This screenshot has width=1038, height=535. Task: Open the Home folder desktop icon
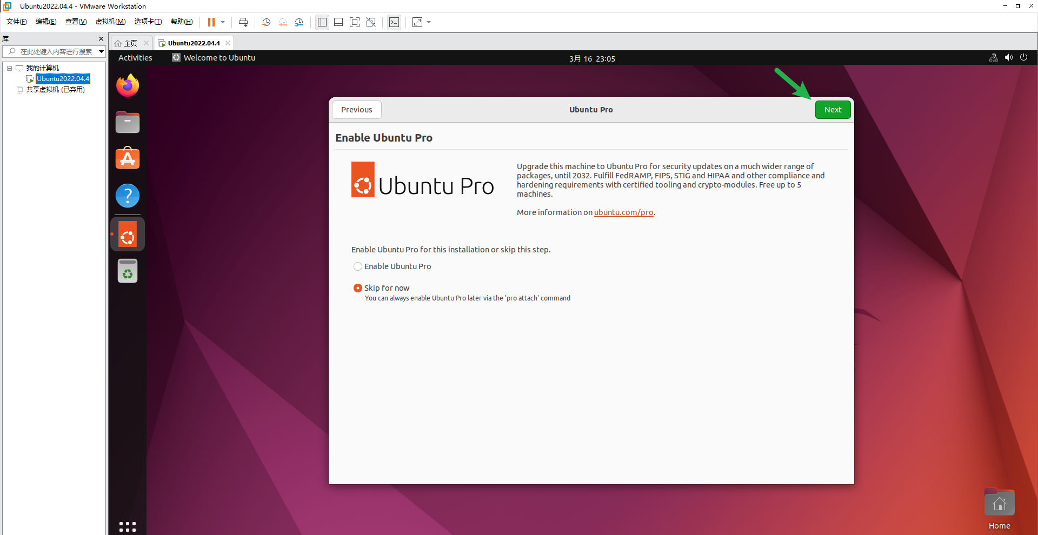[999, 509]
